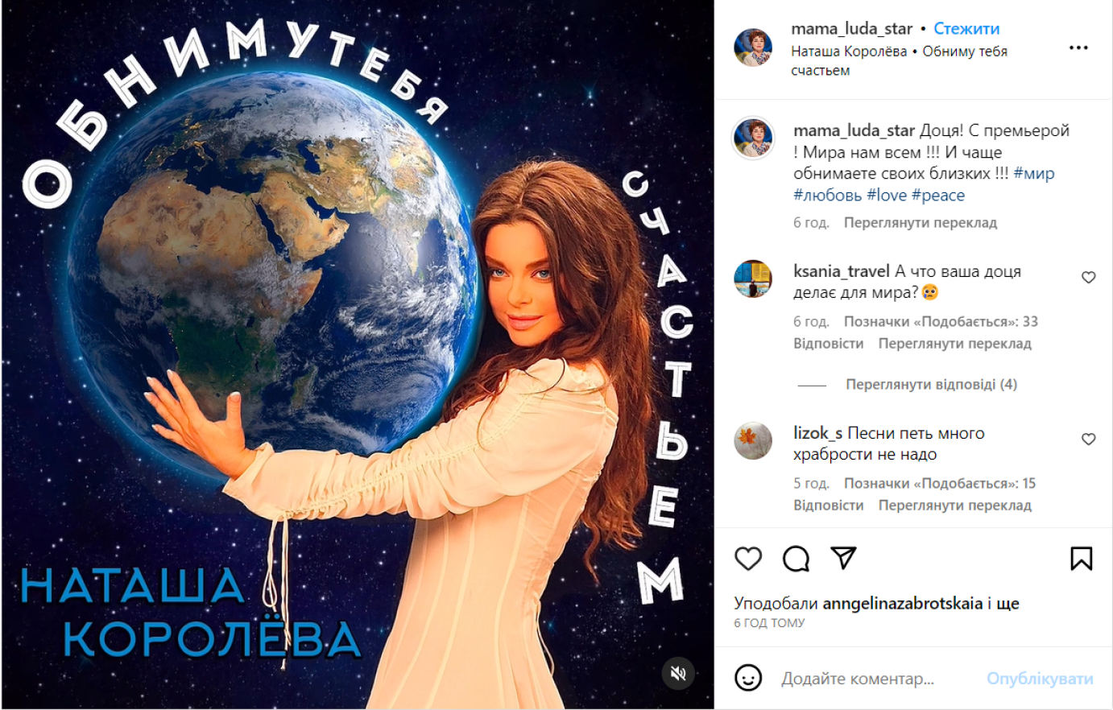The width and height of the screenshot is (1113, 710).
Task: Open the mama_luda_star header profile picture
Action: click(x=753, y=47)
